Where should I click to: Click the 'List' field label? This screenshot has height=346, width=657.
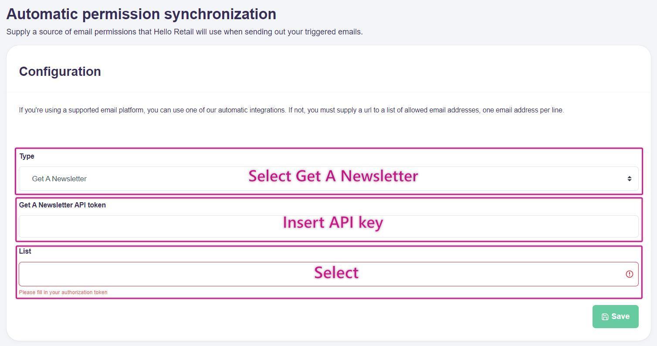point(25,251)
